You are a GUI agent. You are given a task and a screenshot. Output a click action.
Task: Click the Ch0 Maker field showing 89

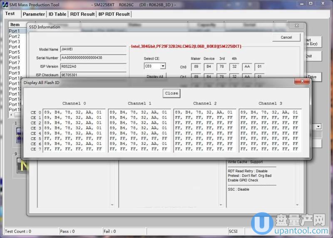196,67
